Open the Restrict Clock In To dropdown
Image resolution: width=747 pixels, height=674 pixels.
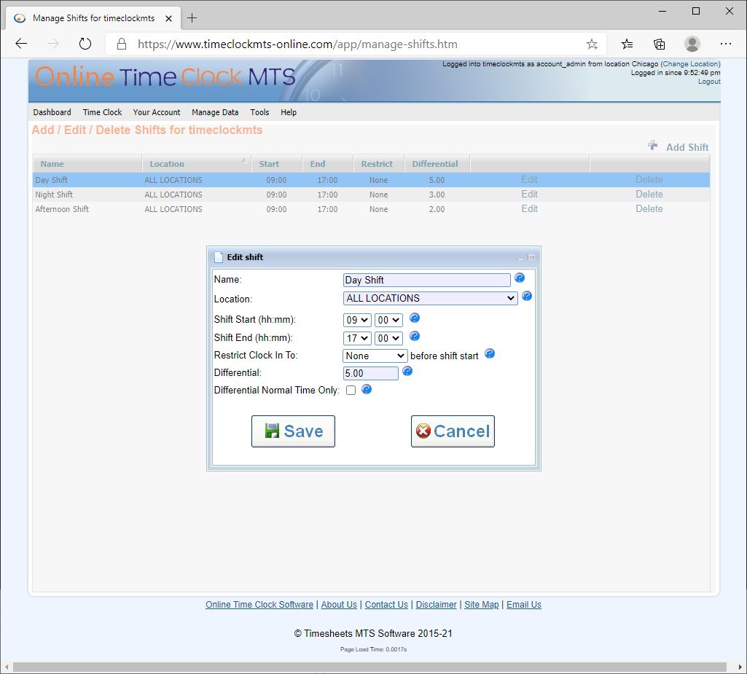pyautogui.click(x=375, y=356)
